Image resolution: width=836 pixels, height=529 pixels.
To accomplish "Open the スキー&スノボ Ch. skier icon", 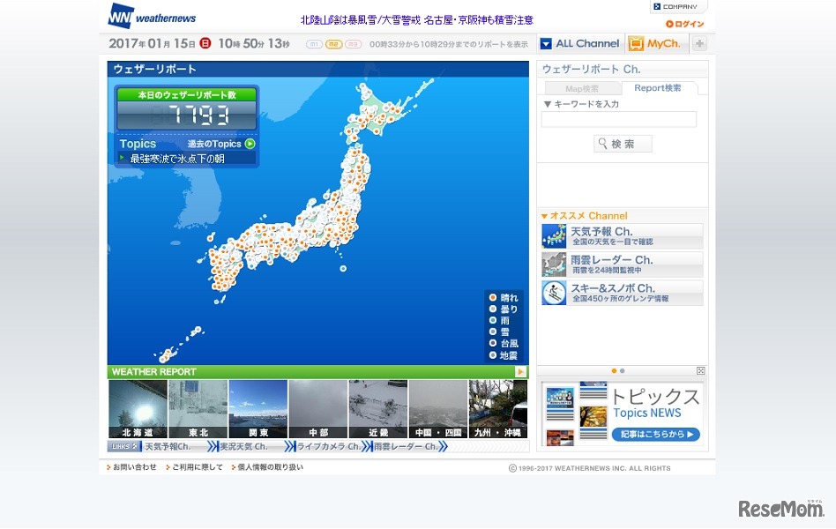I will (554, 293).
